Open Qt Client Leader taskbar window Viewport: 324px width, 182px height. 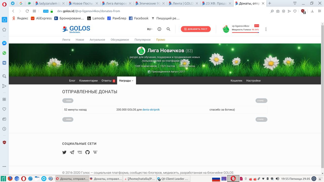[174, 179]
